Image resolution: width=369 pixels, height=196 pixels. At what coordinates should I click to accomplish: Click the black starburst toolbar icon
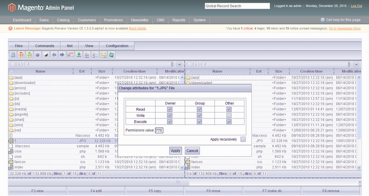click(x=46, y=55)
